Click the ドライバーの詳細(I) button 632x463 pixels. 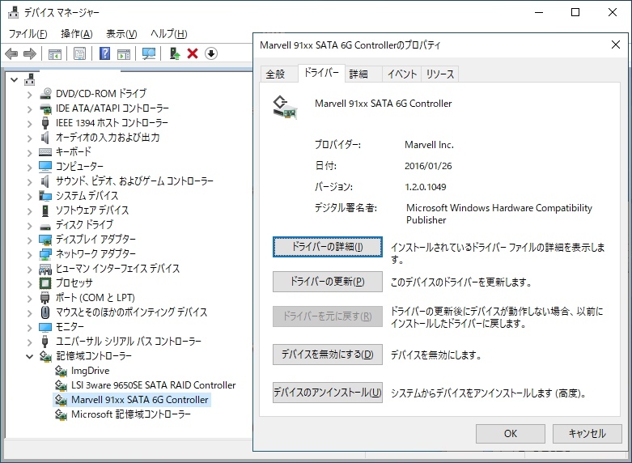coord(327,247)
